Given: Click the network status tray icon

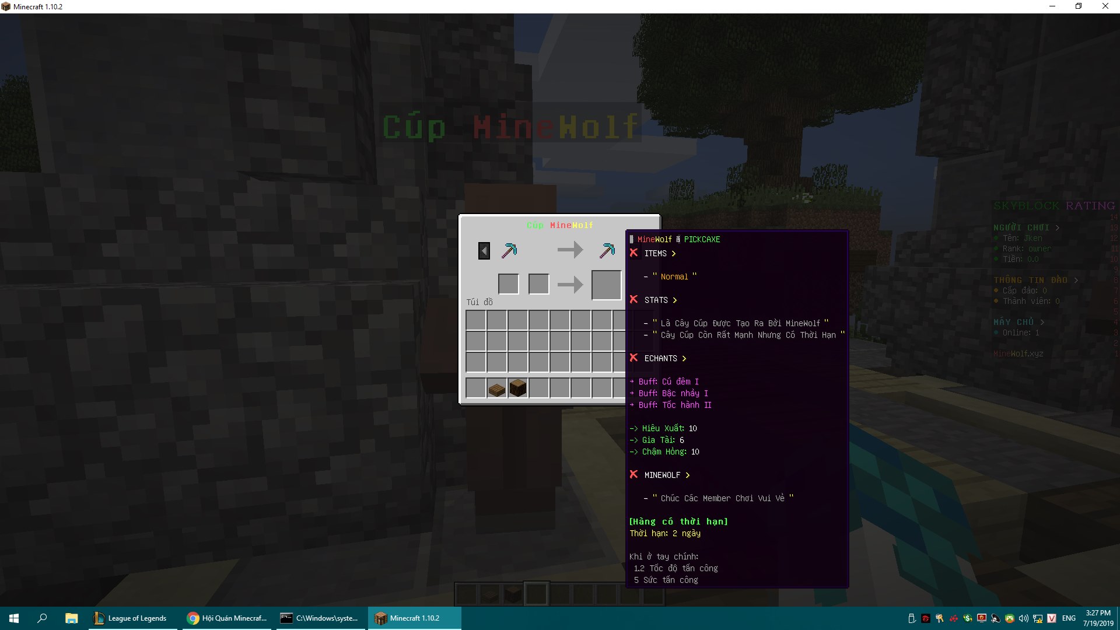Looking at the screenshot, I should (1038, 618).
